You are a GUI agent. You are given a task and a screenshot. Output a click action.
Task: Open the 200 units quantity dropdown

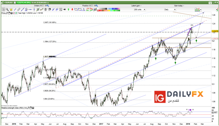pyautogui.click(x=140, y=9)
